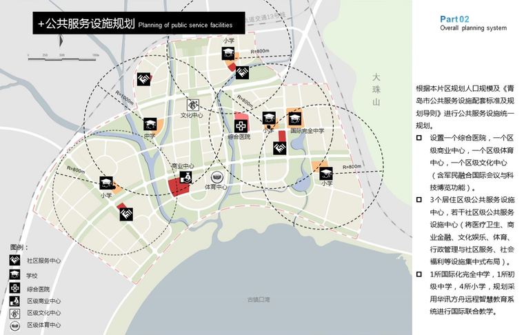Click the 中学 school cap icon
Viewport: 524px width, 335px height.
click(150, 125)
